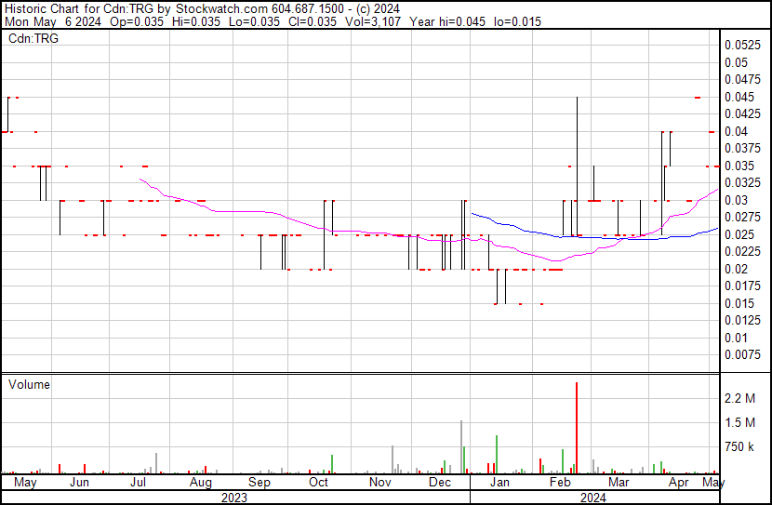Click the 0.0525 price axis label
The height and width of the screenshot is (505, 772).
point(742,46)
